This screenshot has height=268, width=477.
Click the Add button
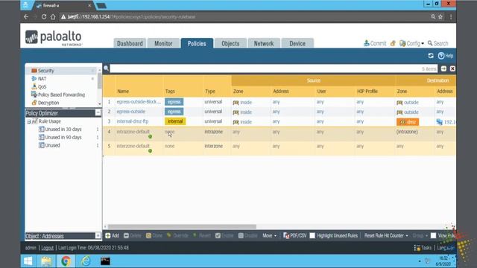[113, 235]
